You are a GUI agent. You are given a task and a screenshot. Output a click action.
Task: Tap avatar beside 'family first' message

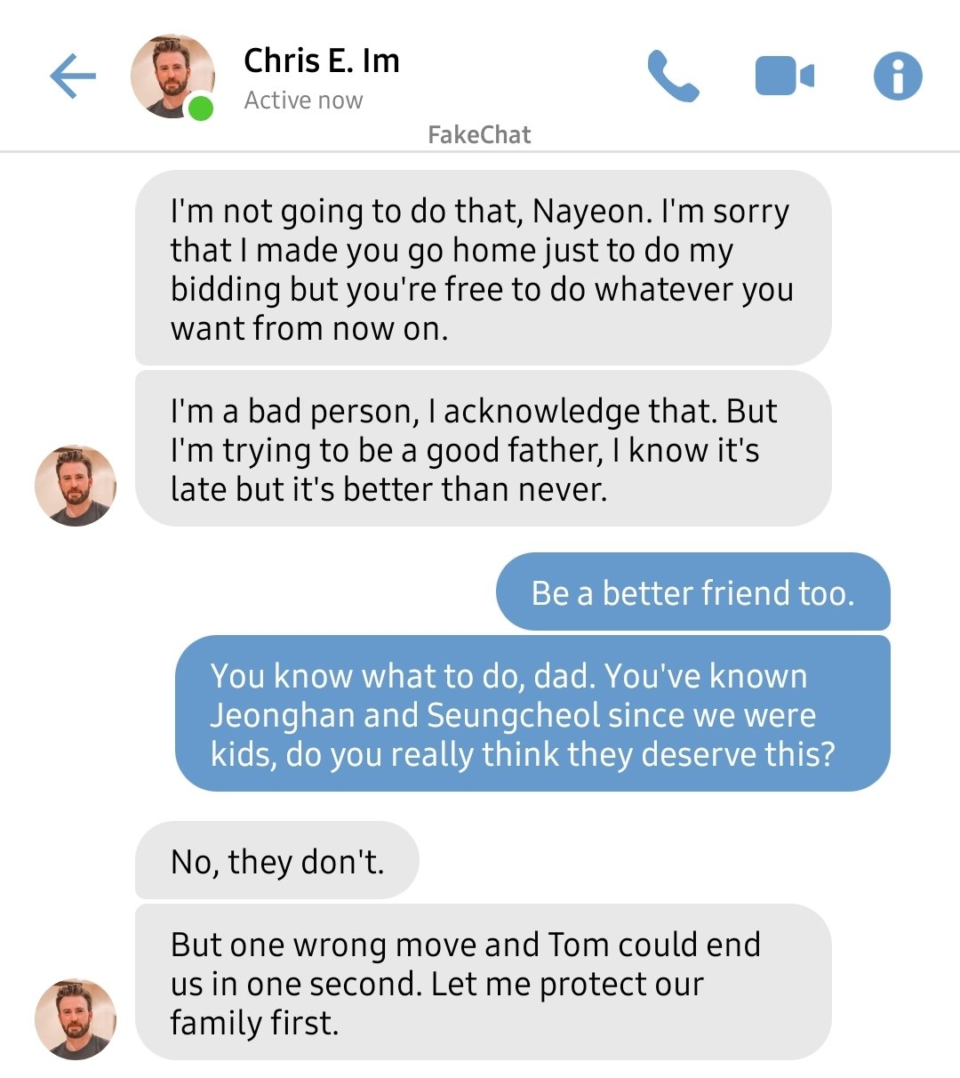pyautogui.click(x=76, y=1019)
